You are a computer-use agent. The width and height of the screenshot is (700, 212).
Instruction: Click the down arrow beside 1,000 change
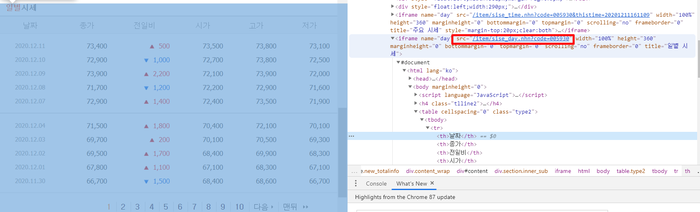146,60
